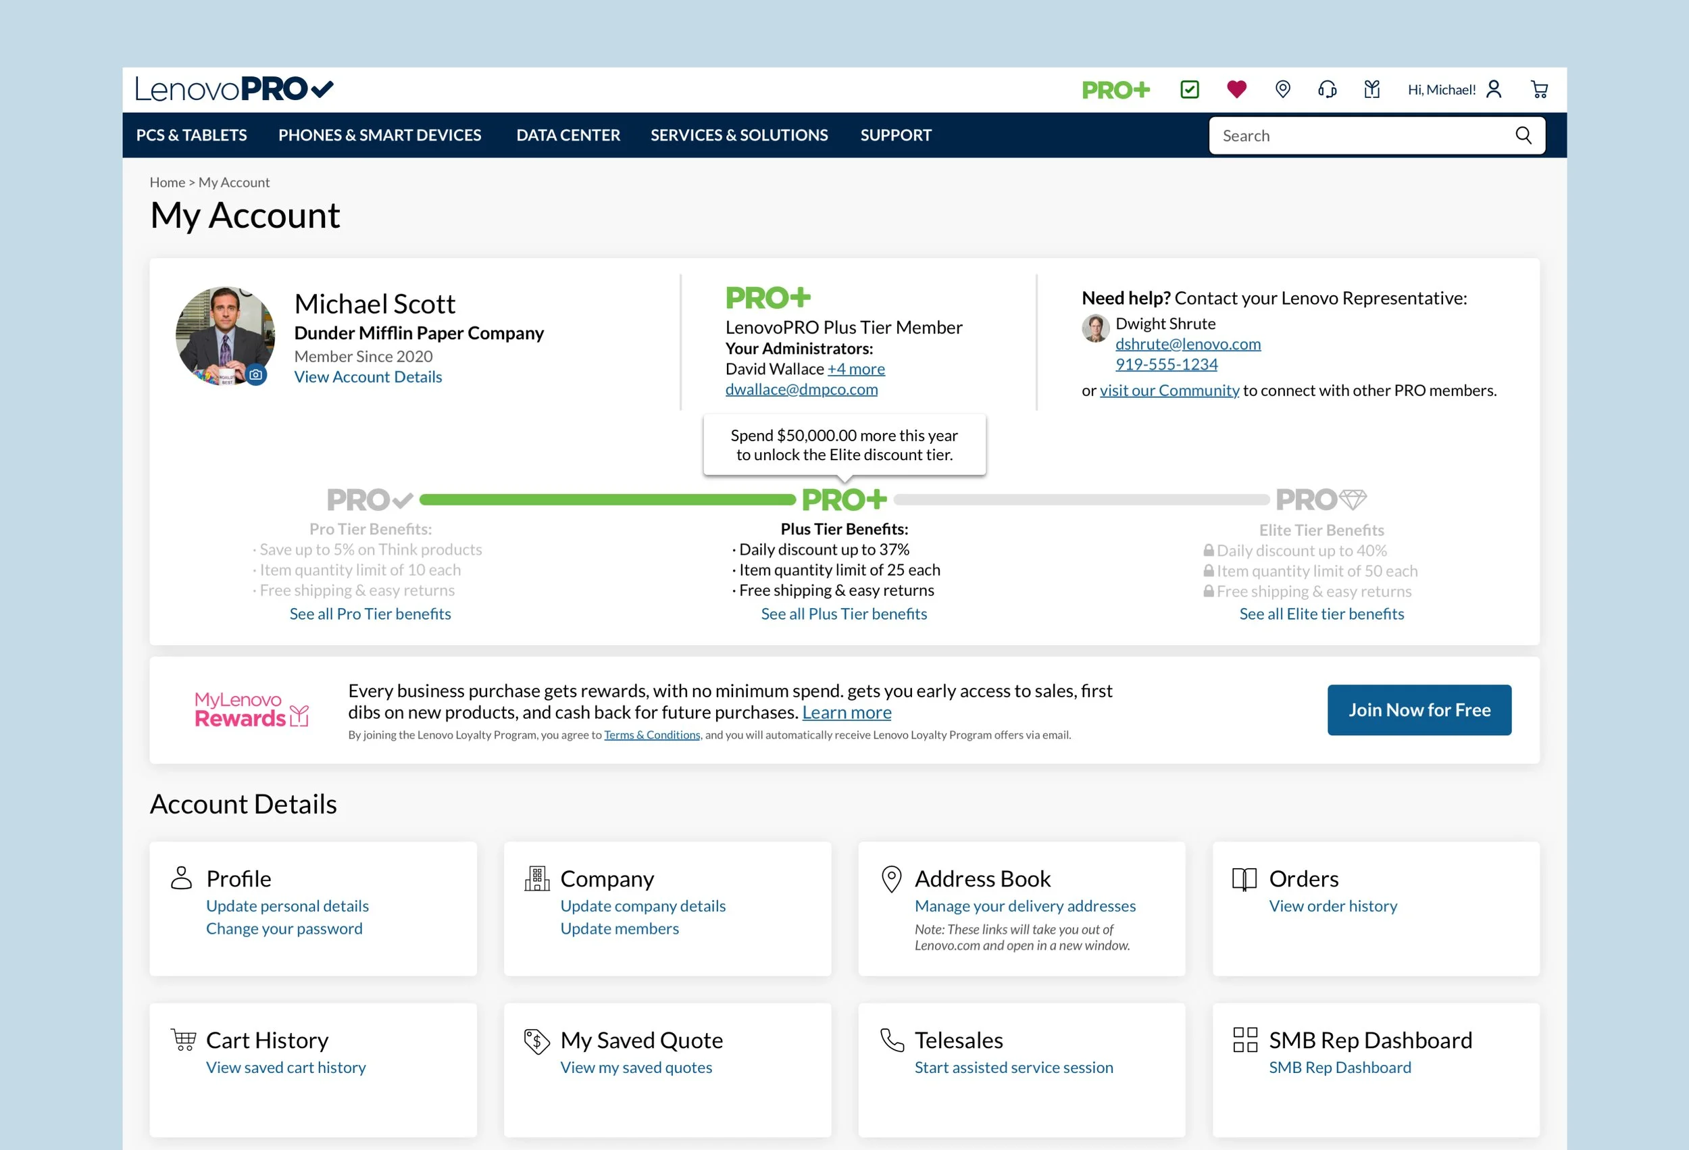Click See all Pro Tier benefits
Screen dimensions: 1689x1150
pos(370,614)
